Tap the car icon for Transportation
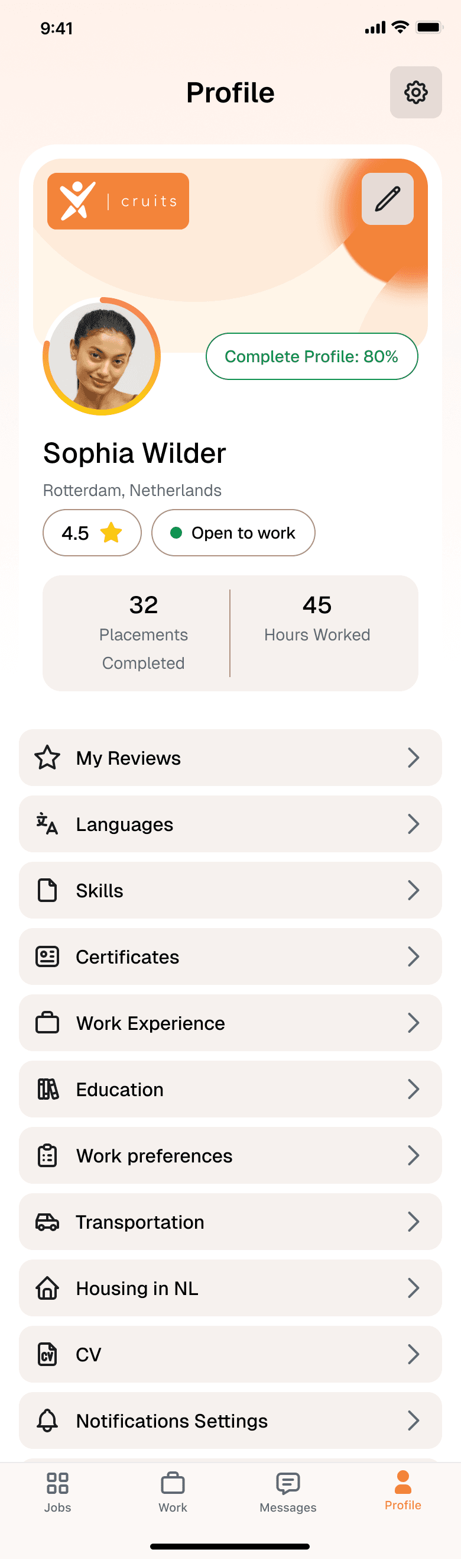Image resolution: width=461 pixels, height=1559 pixels. click(47, 1221)
